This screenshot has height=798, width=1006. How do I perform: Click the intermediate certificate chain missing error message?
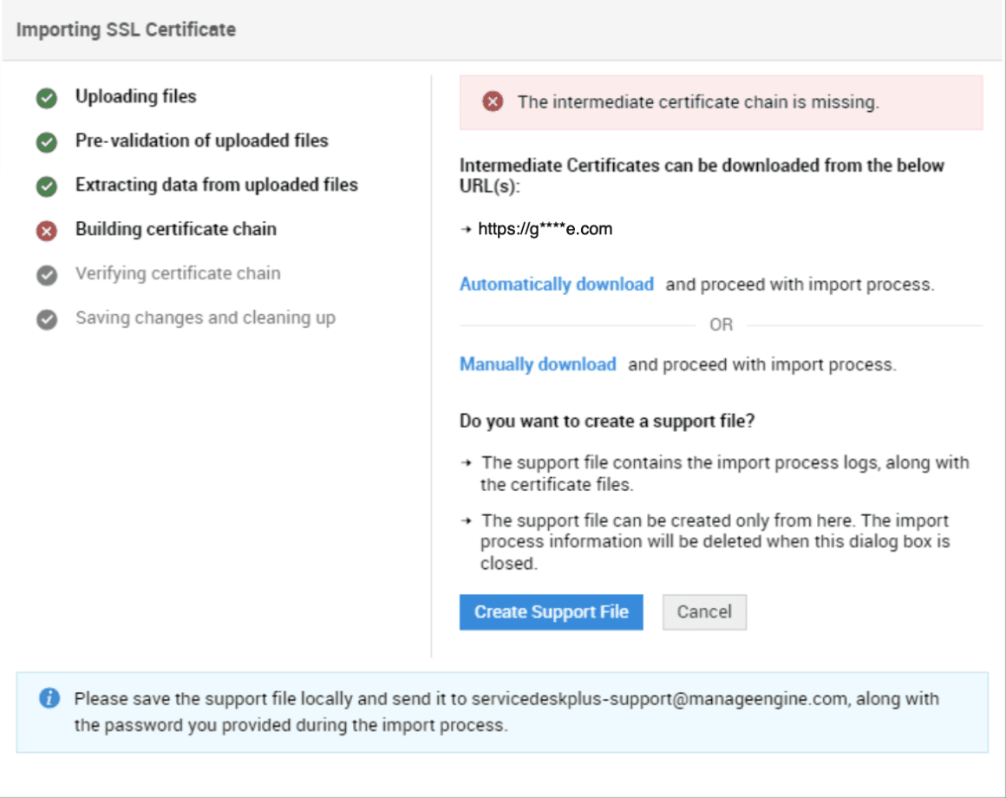click(x=698, y=102)
